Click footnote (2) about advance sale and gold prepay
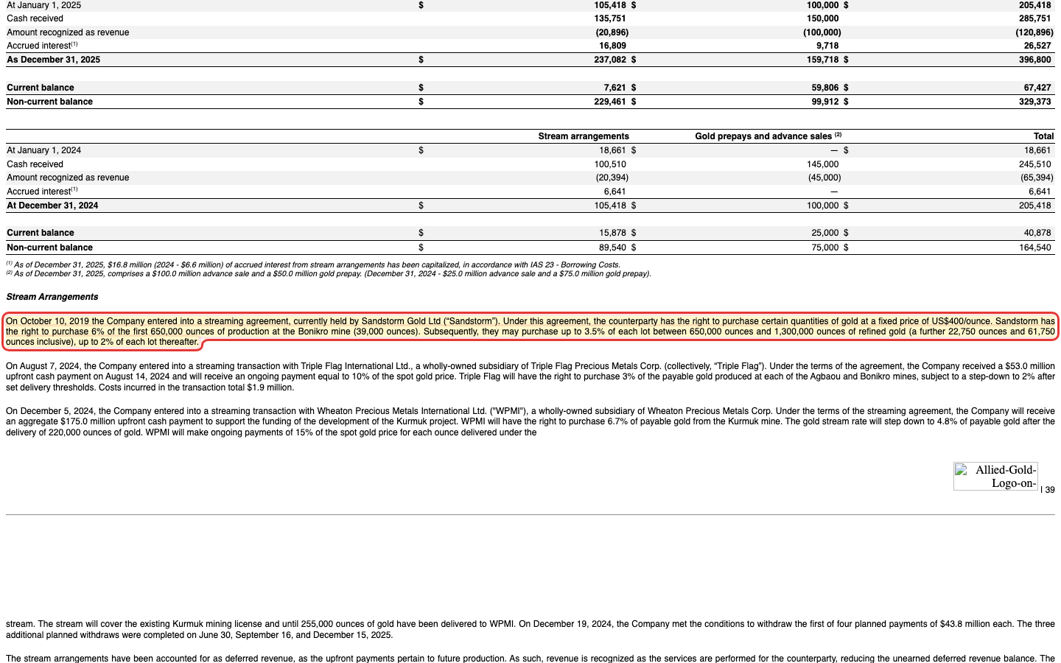The width and height of the screenshot is (1061, 663). (329, 273)
